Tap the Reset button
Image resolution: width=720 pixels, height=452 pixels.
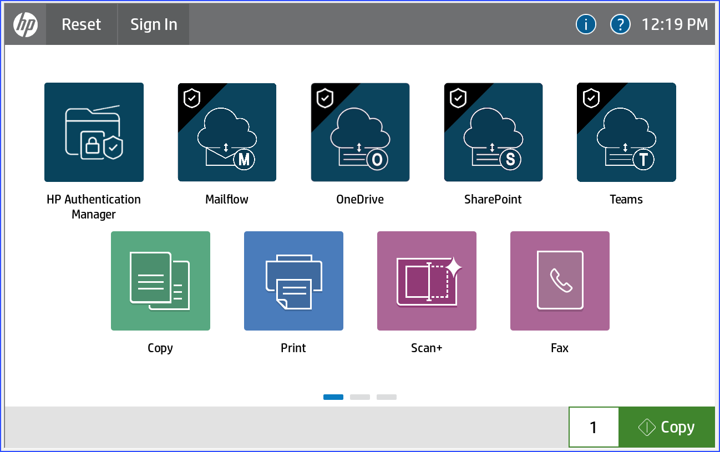pyautogui.click(x=82, y=24)
